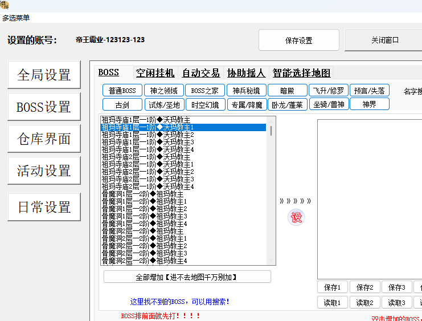Select the 古剑 category
Screen dimensions: 422x321
(122, 104)
